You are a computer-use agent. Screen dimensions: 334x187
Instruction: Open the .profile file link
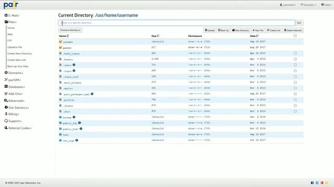pos(68,100)
